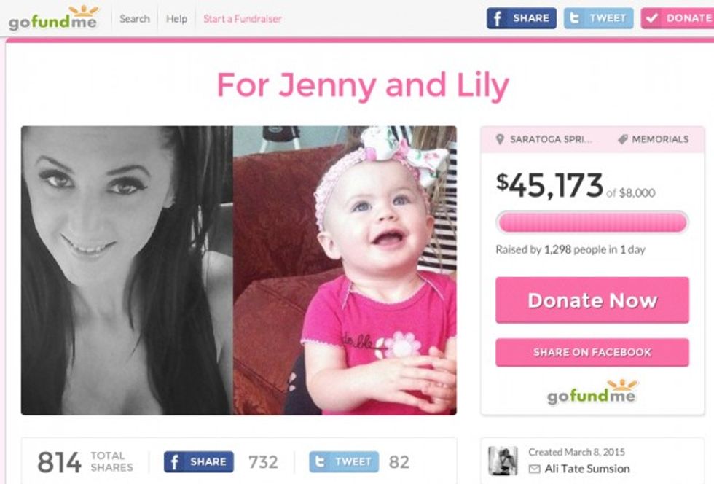The image size is (714, 484).
Task: Click the Donate Now button
Action: 592,300
